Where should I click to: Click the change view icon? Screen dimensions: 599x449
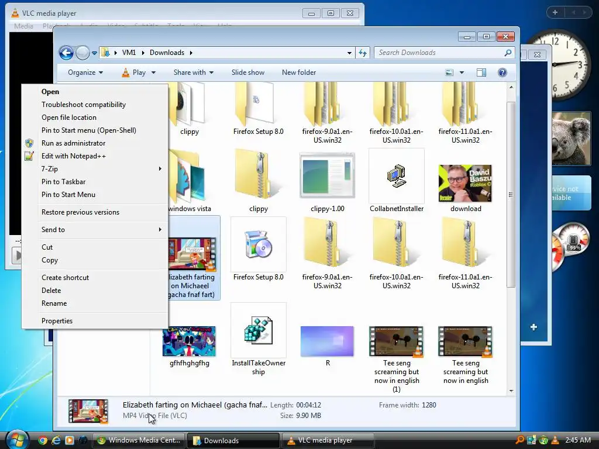tap(449, 72)
